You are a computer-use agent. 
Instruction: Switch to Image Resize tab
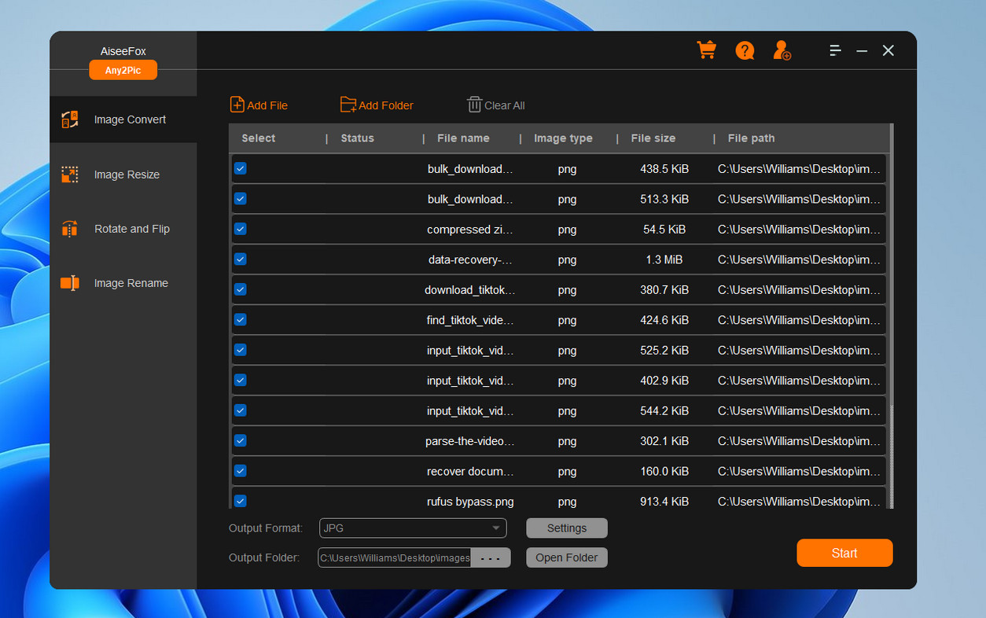[x=123, y=175]
